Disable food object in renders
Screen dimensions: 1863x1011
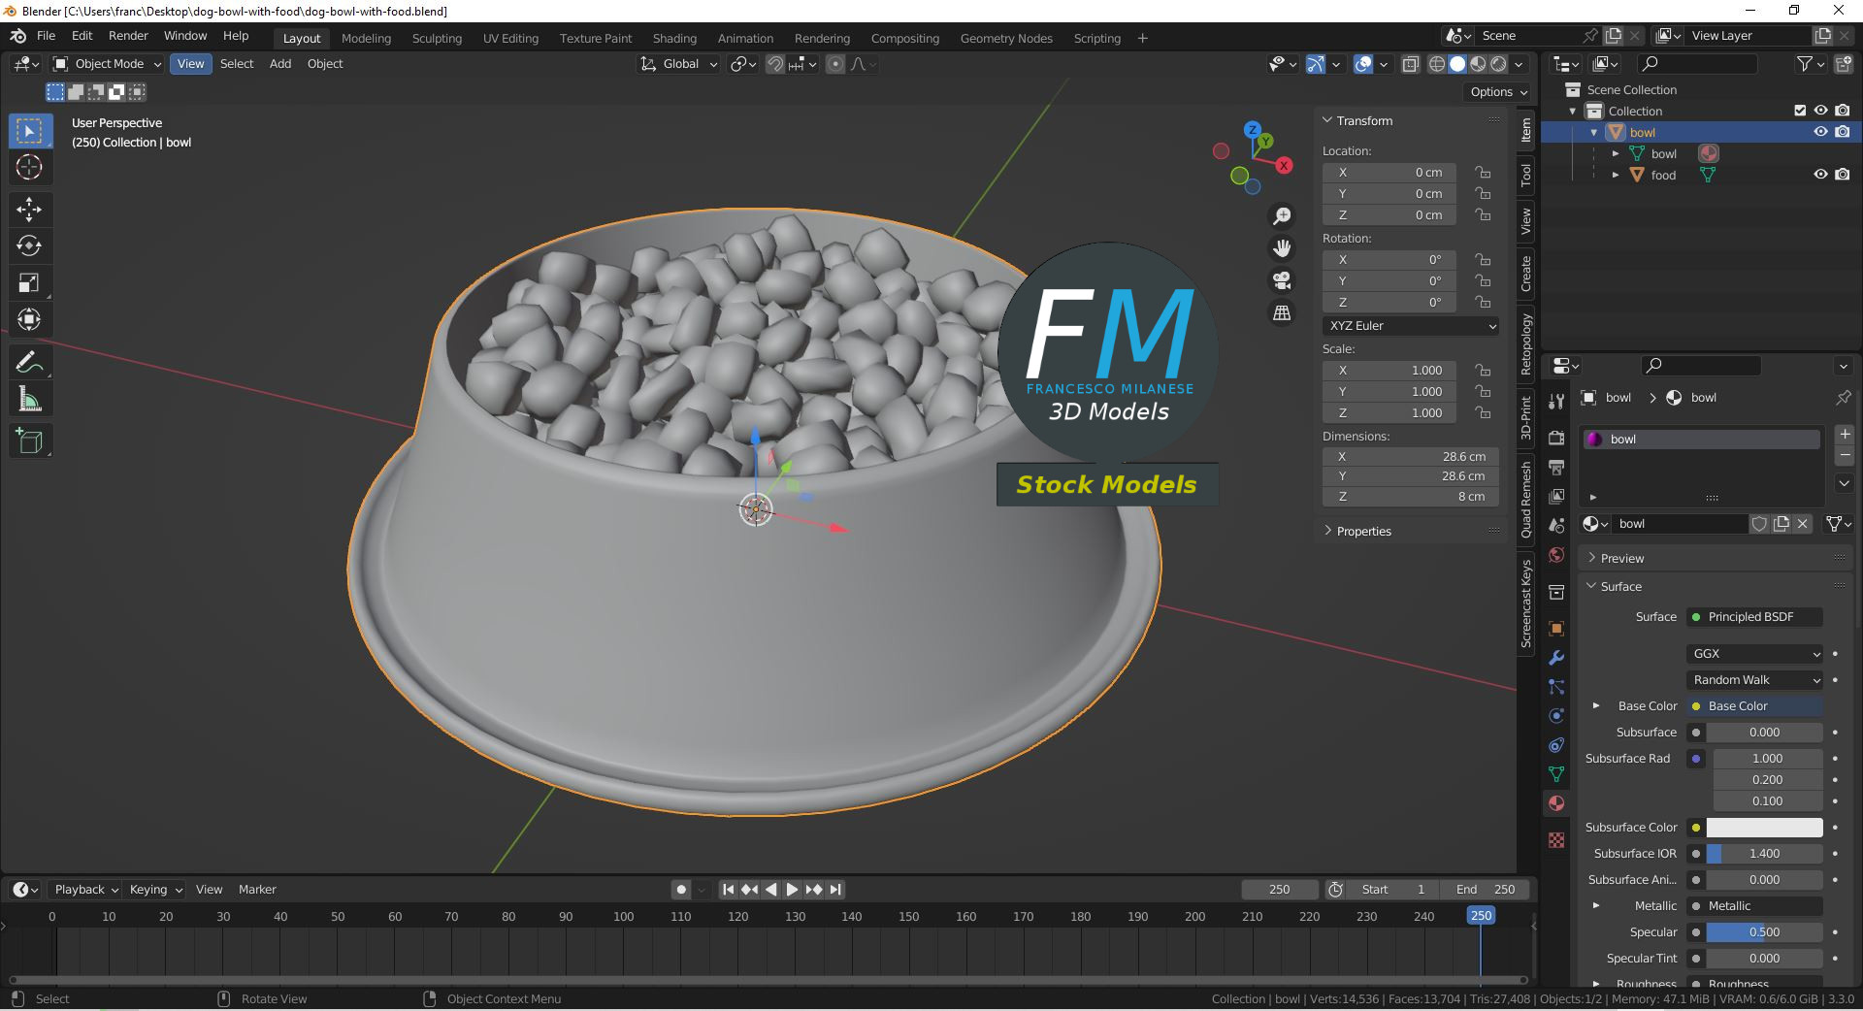pos(1842,175)
